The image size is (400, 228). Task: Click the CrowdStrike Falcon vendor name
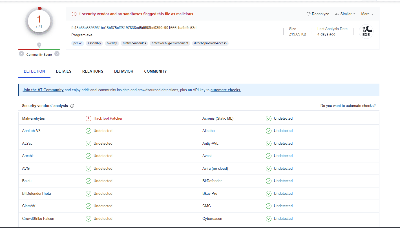[x=38, y=219]
